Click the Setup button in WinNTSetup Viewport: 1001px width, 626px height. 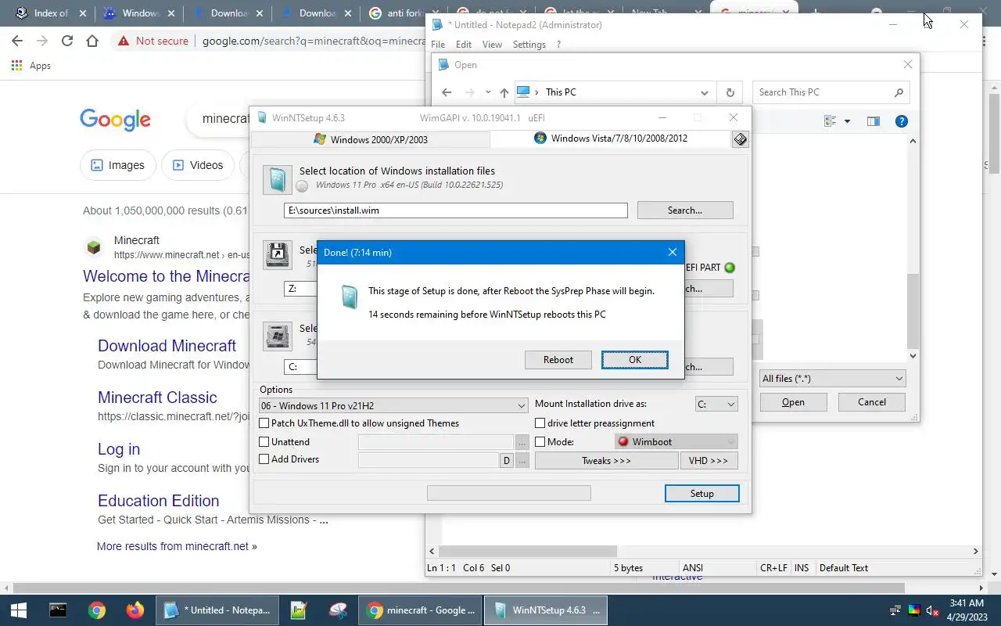(702, 494)
